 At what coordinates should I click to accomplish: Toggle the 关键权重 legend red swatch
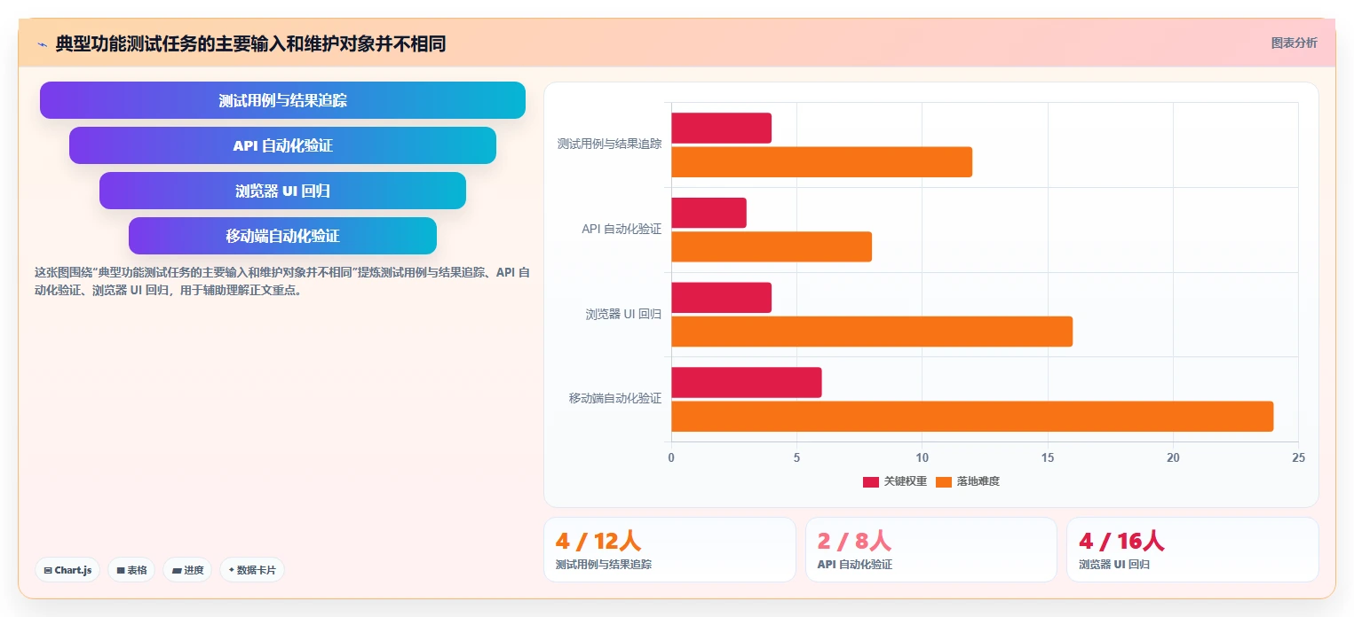[871, 481]
